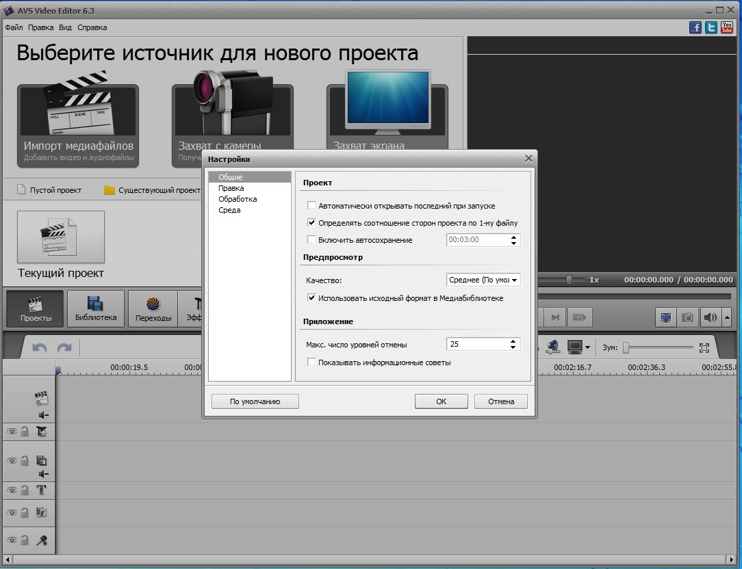Viewport: 742px width, 569px height.
Task: Click the timeline Zoom slider handle
Action: pyautogui.click(x=626, y=348)
